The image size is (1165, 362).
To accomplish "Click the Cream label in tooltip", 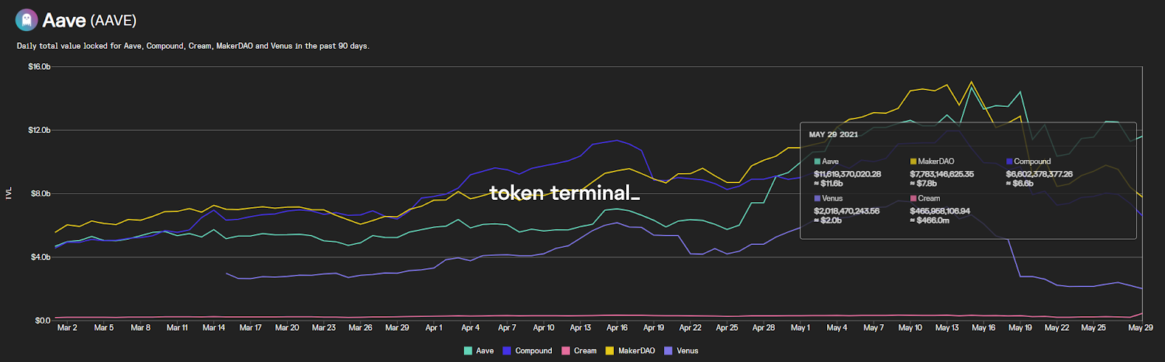I will 928,198.
